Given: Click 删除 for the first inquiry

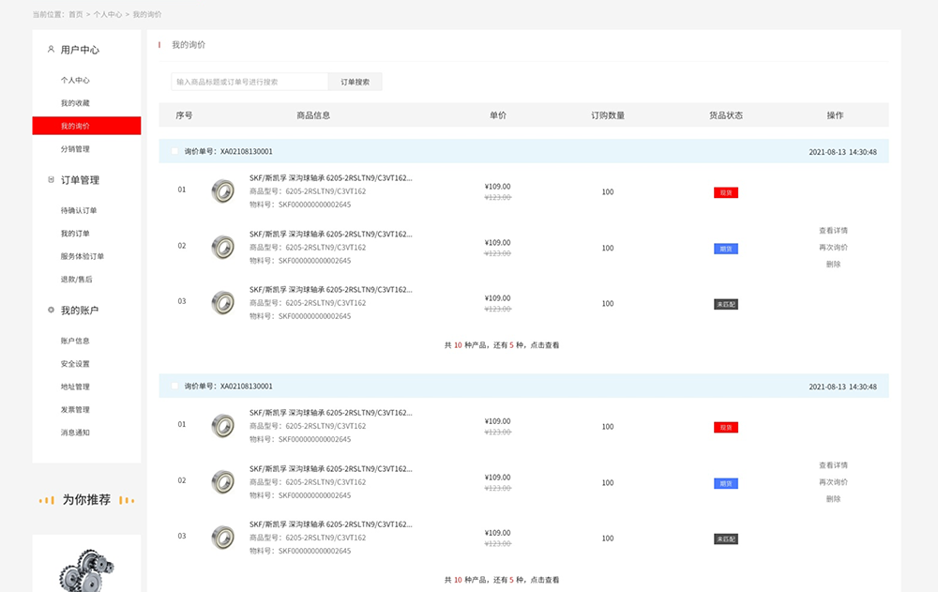Looking at the screenshot, I should (x=833, y=264).
